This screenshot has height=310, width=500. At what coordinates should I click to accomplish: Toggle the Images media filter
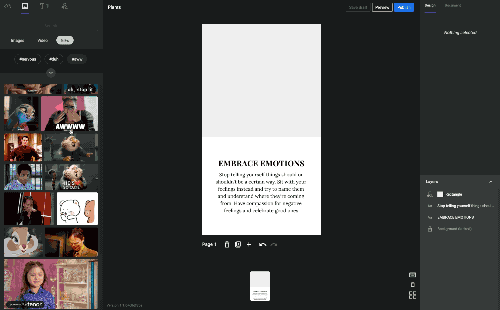[x=18, y=40]
